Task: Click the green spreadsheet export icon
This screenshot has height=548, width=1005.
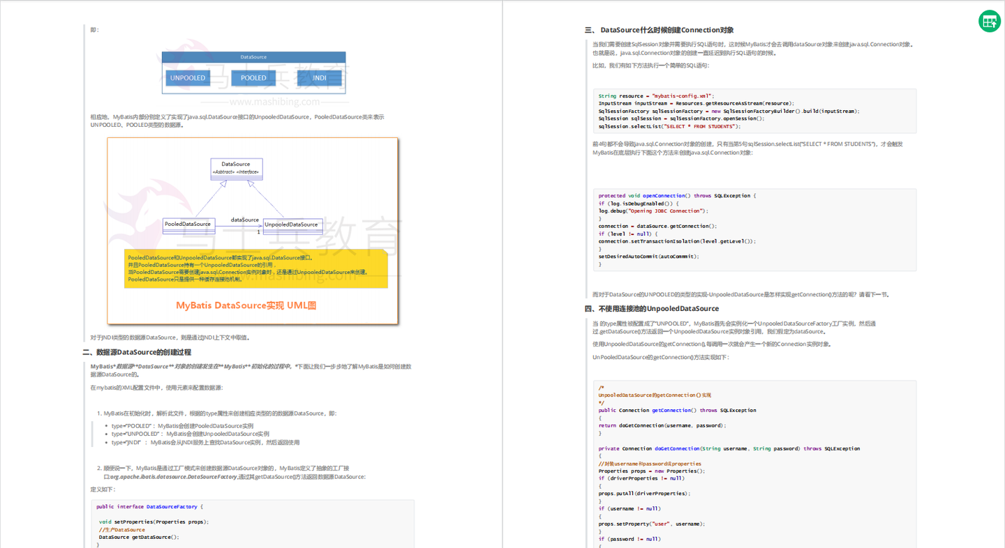Action: point(990,21)
